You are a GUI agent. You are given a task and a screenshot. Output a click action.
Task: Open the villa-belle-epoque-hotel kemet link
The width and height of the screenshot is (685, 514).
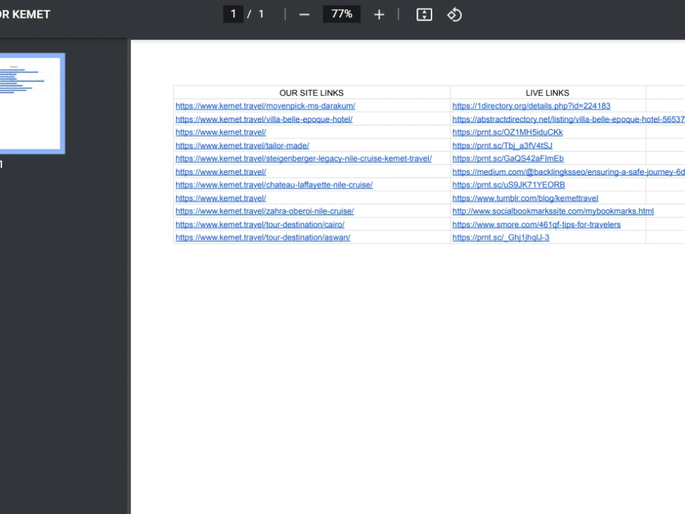coord(264,119)
